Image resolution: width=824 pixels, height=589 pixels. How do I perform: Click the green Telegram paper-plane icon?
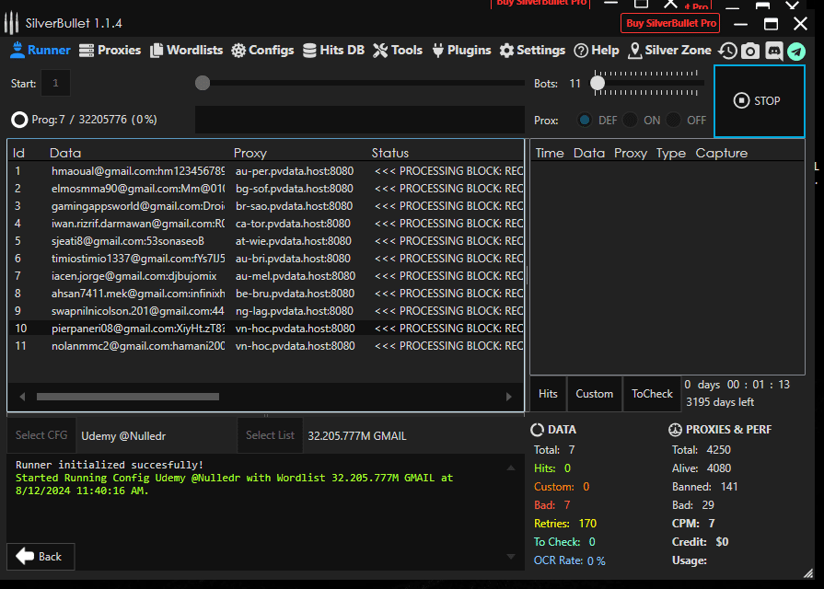tap(795, 51)
